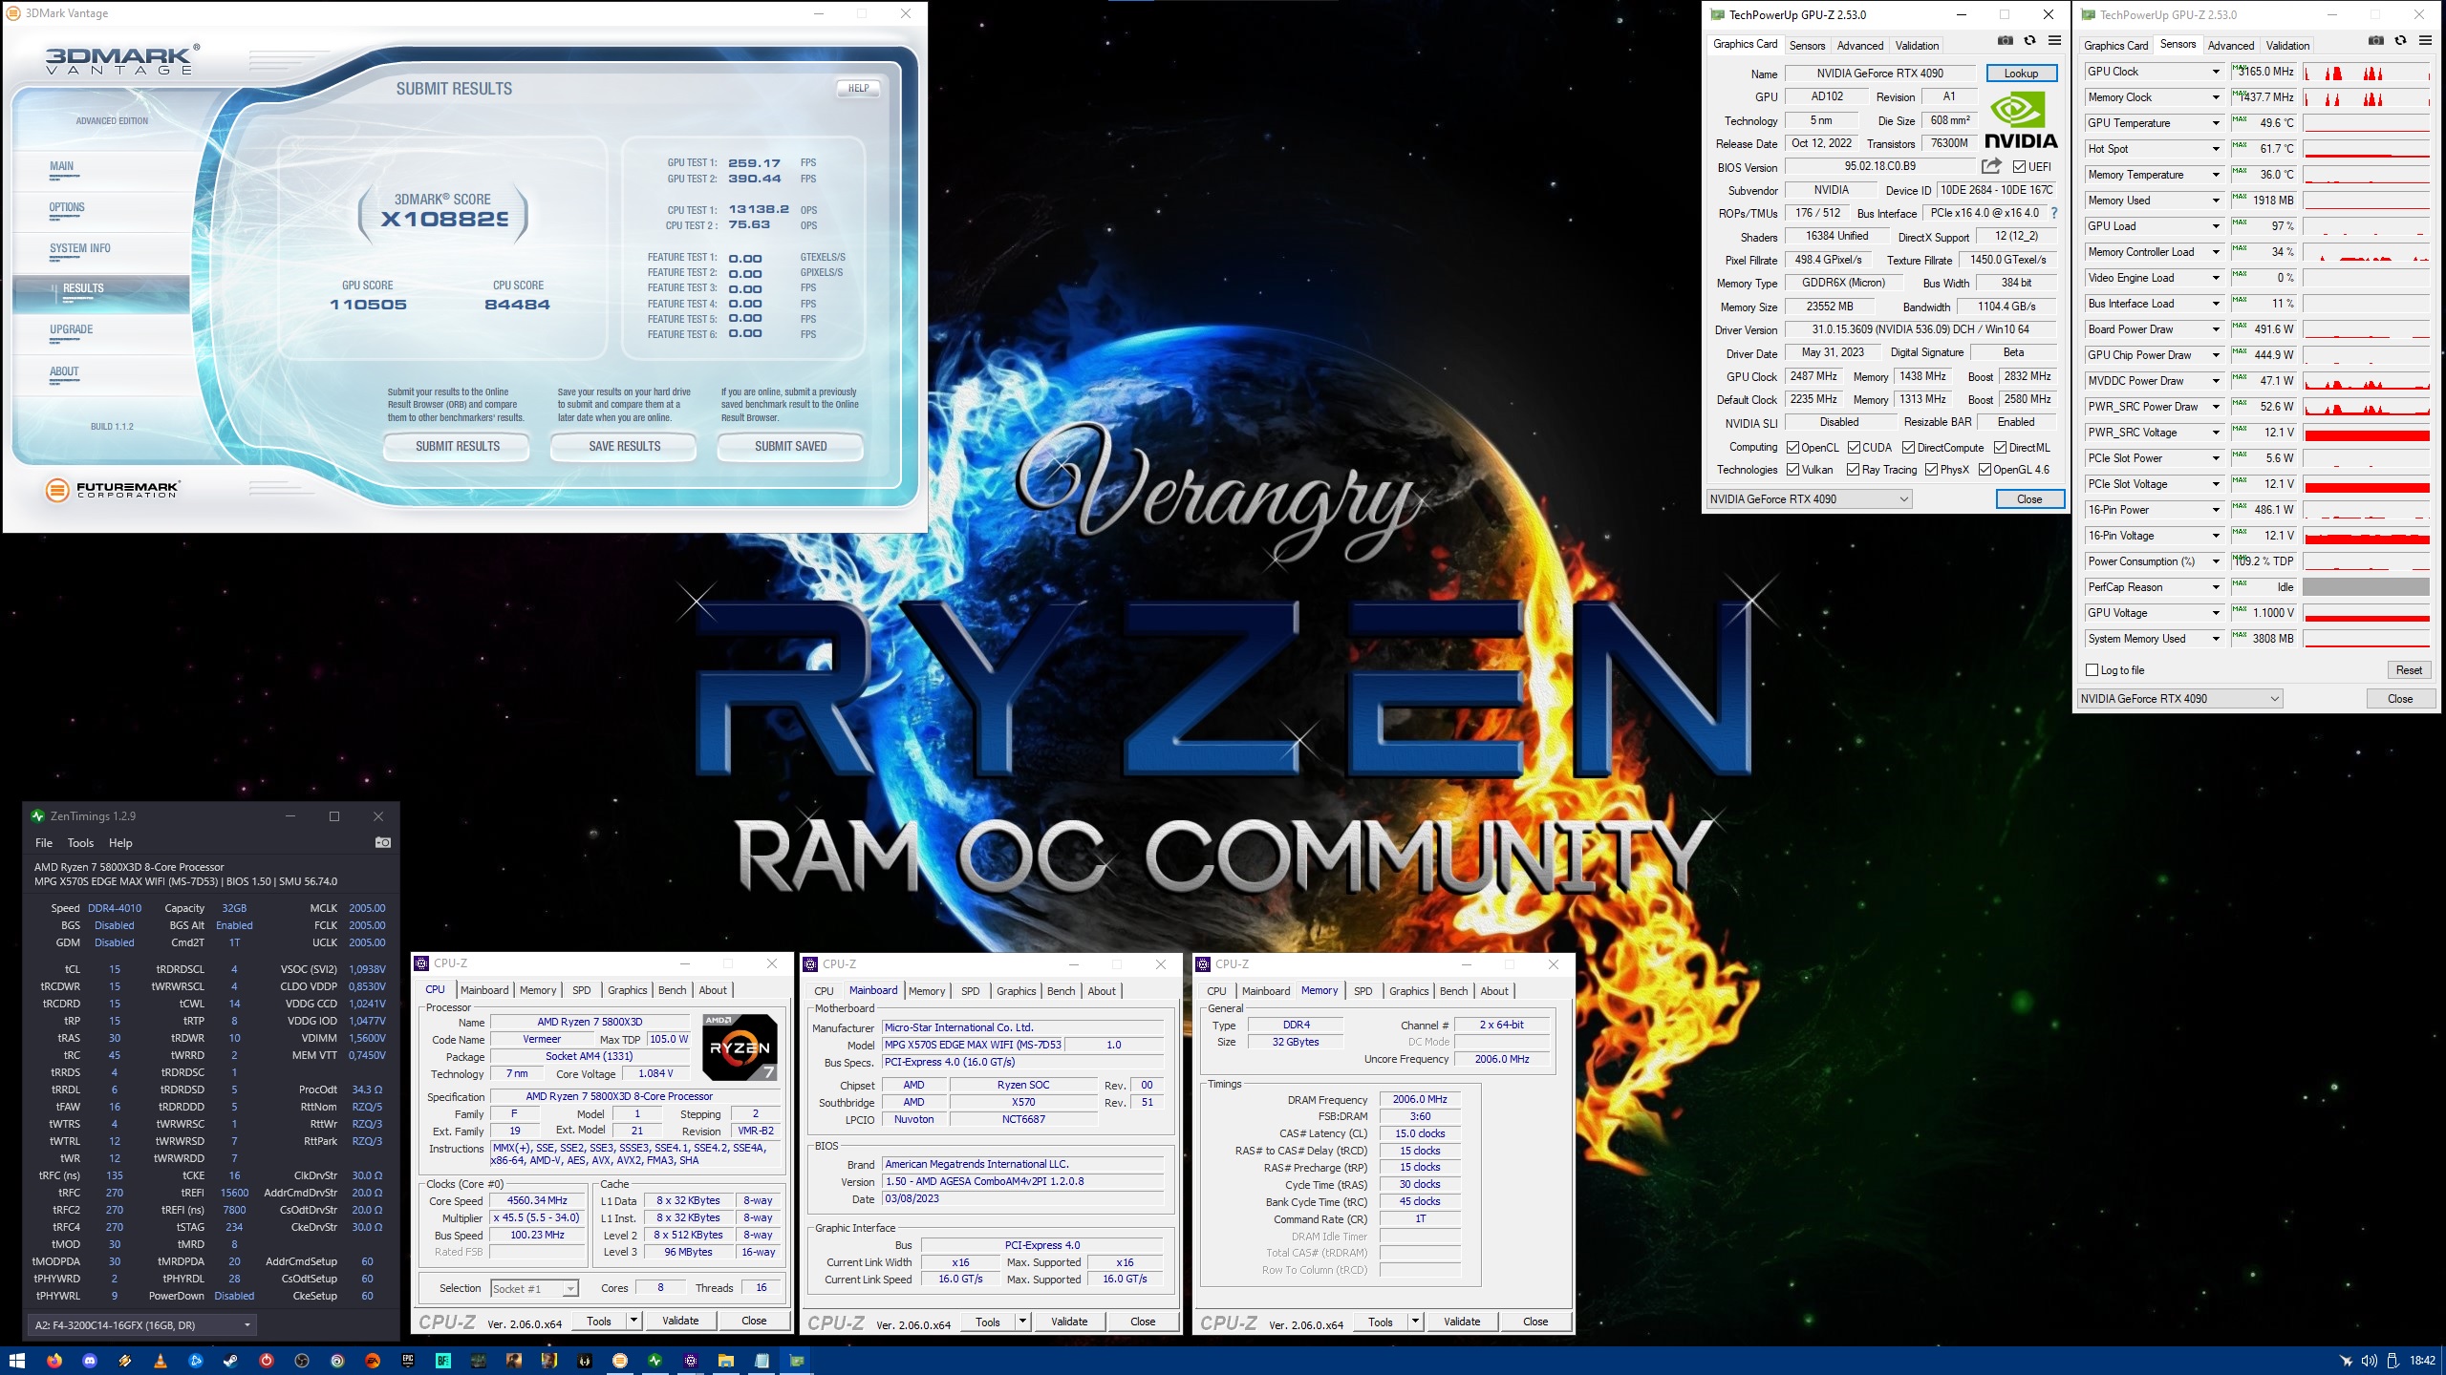Click SUBMIT RESULTS in 3DMark Vantage
This screenshot has height=1375, width=2446.
tap(457, 446)
